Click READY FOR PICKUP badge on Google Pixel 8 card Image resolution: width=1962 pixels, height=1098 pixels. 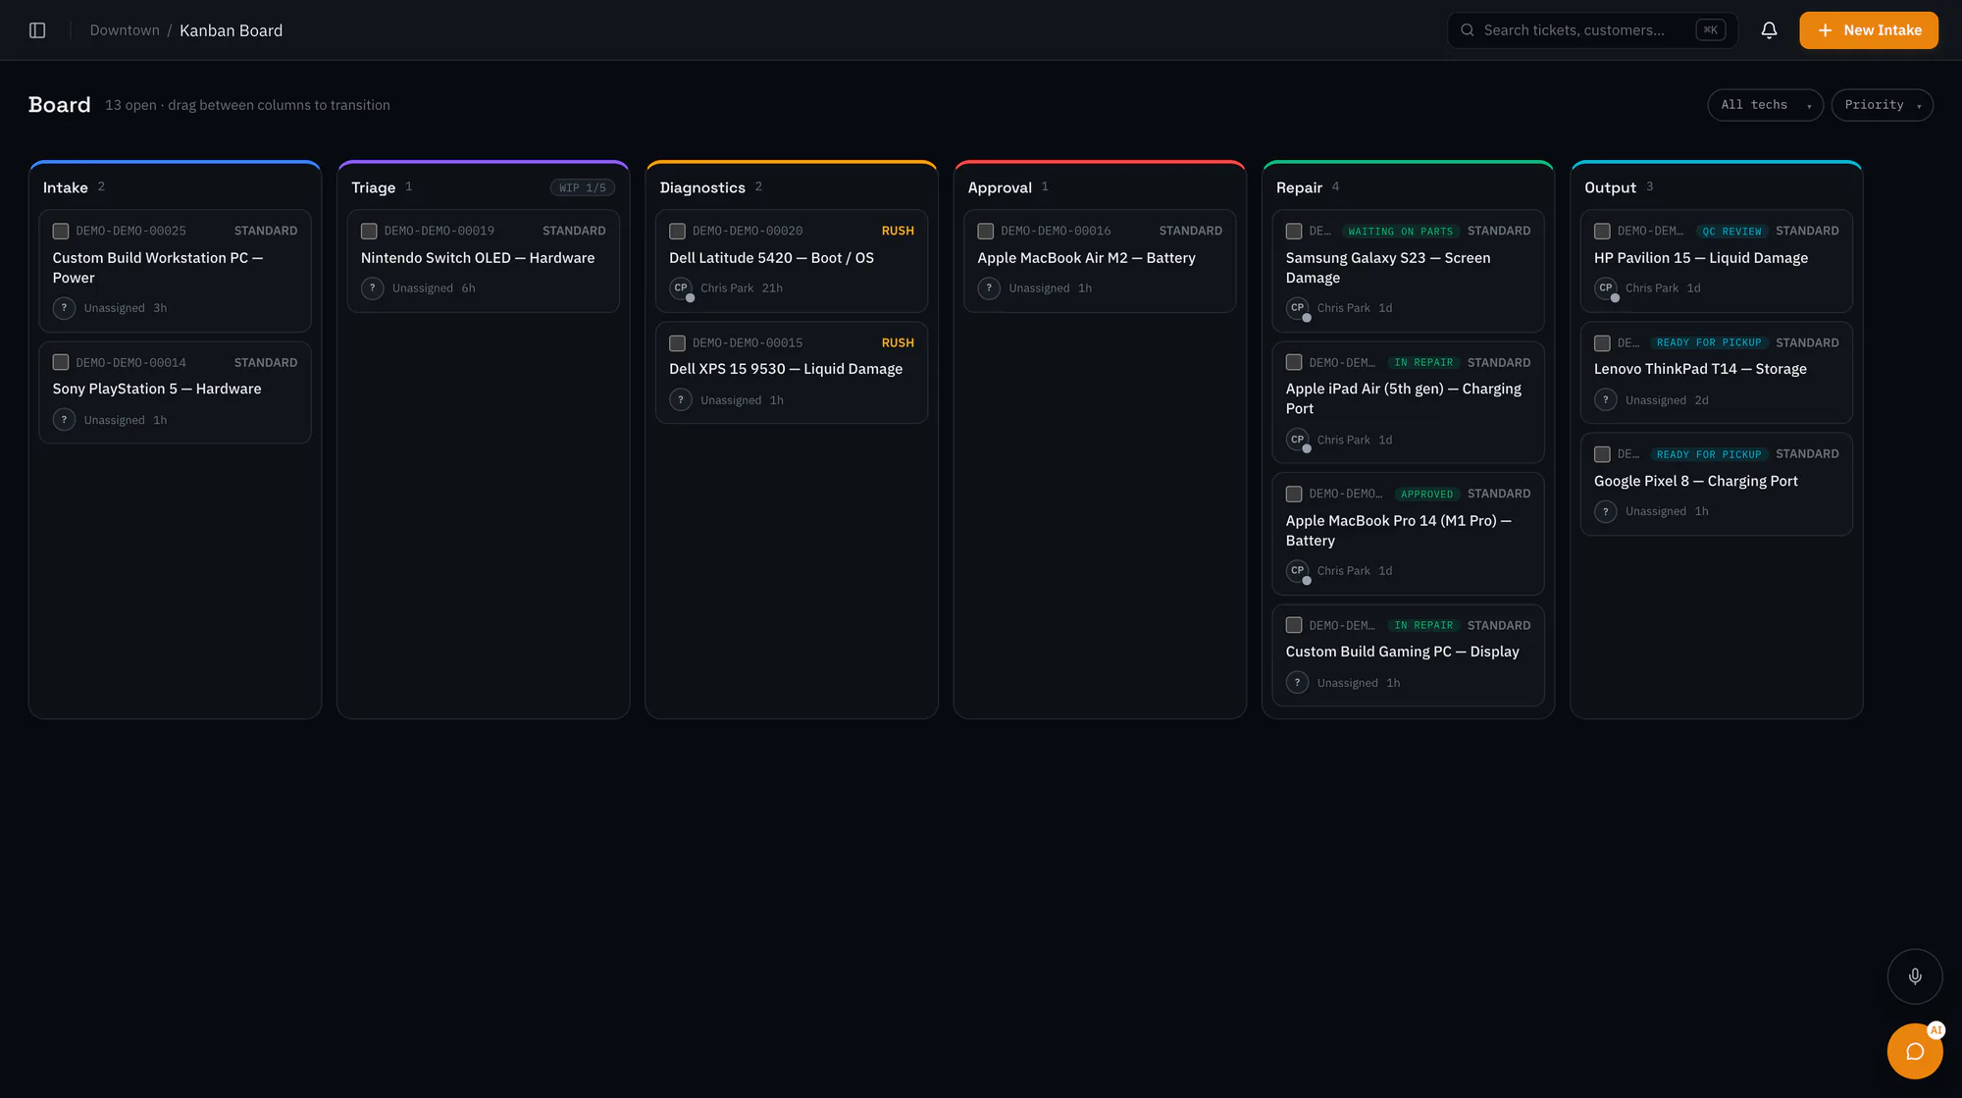click(x=1708, y=454)
